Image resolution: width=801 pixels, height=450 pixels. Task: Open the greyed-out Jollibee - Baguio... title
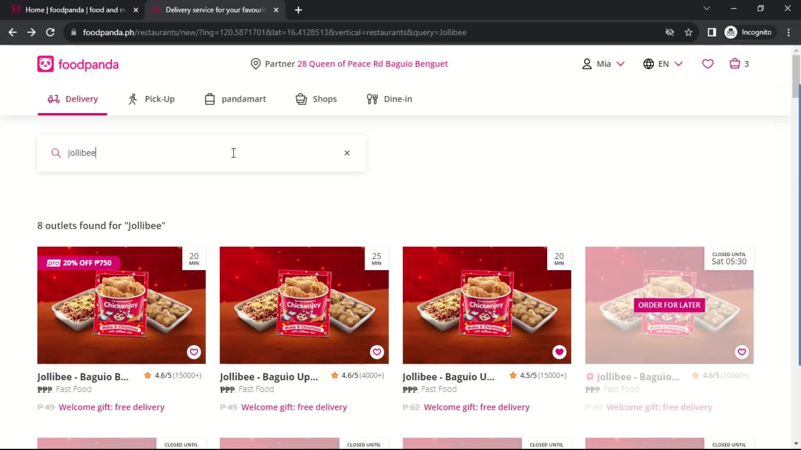pyautogui.click(x=637, y=377)
